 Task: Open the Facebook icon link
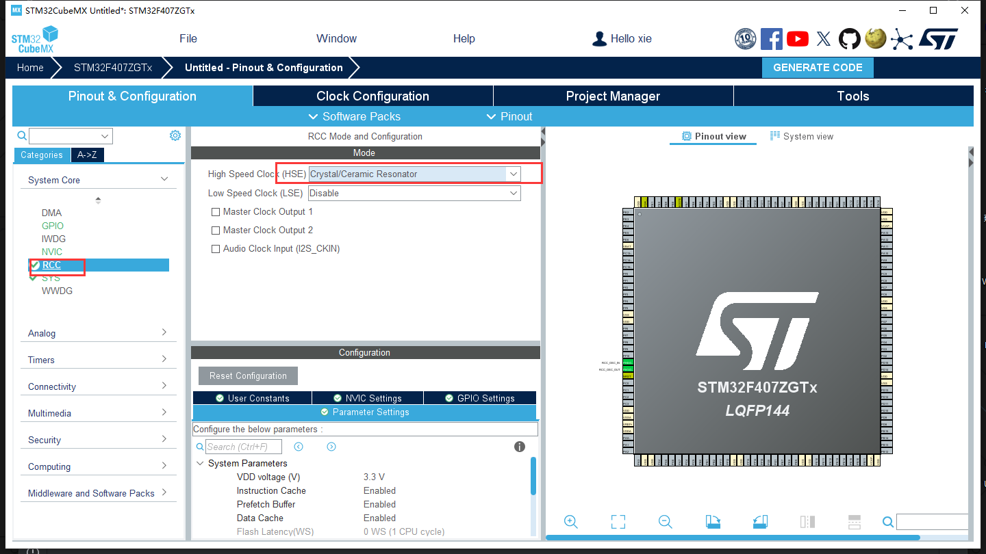click(772, 38)
